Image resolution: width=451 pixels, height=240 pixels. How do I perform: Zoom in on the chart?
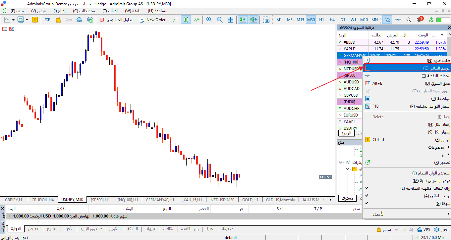tap(209, 20)
